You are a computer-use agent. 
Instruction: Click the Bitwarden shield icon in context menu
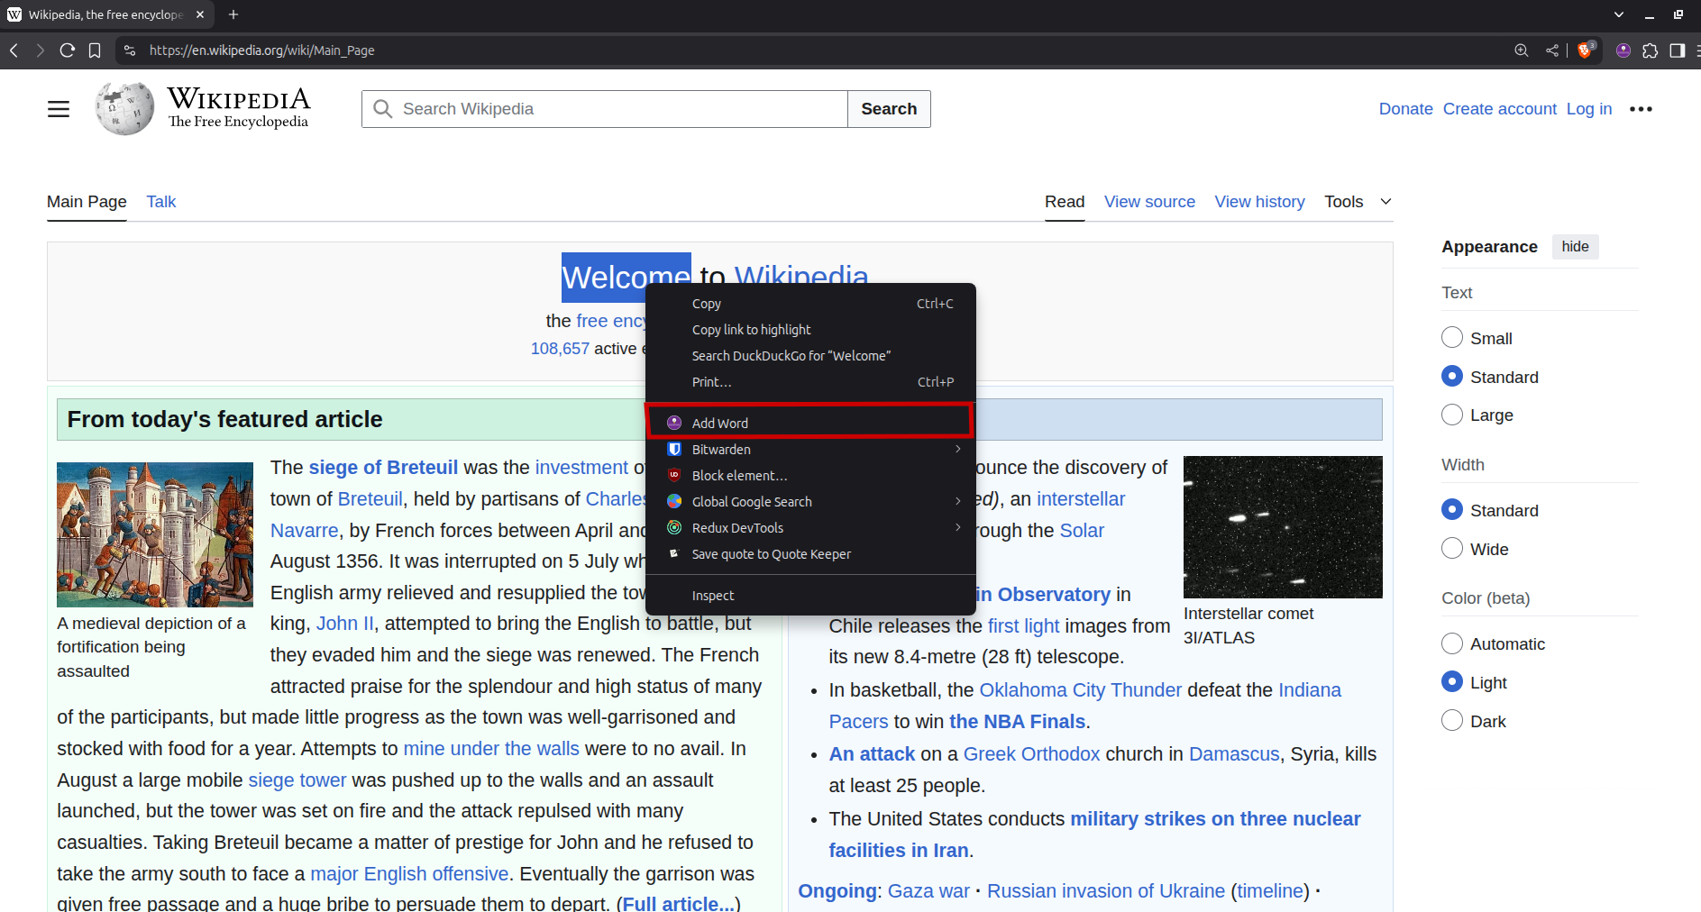tap(674, 449)
